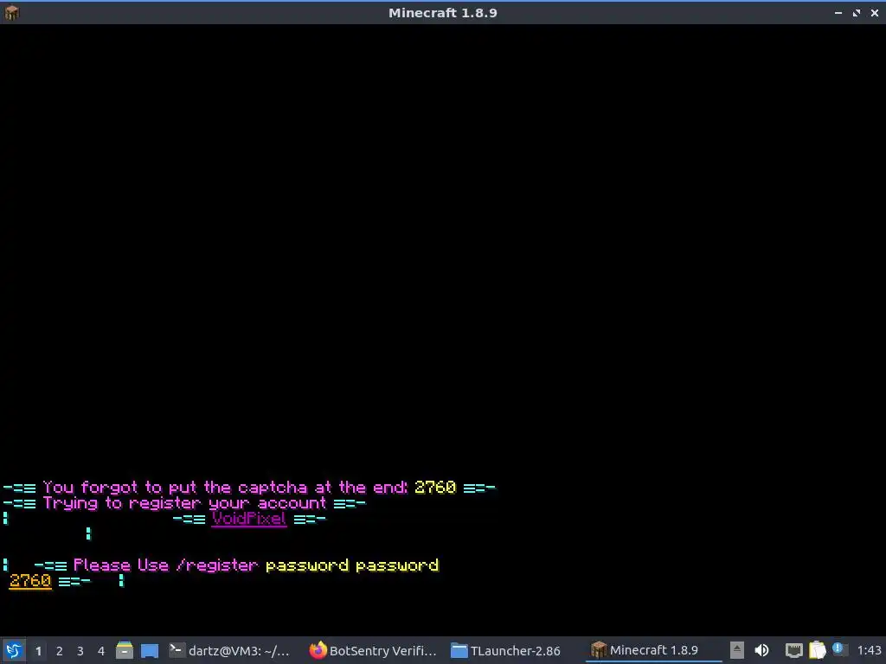Image resolution: width=886 pixels, height=664 pixels.
Task: Open the clipboard manager tray icon
Action: point(817,650)
